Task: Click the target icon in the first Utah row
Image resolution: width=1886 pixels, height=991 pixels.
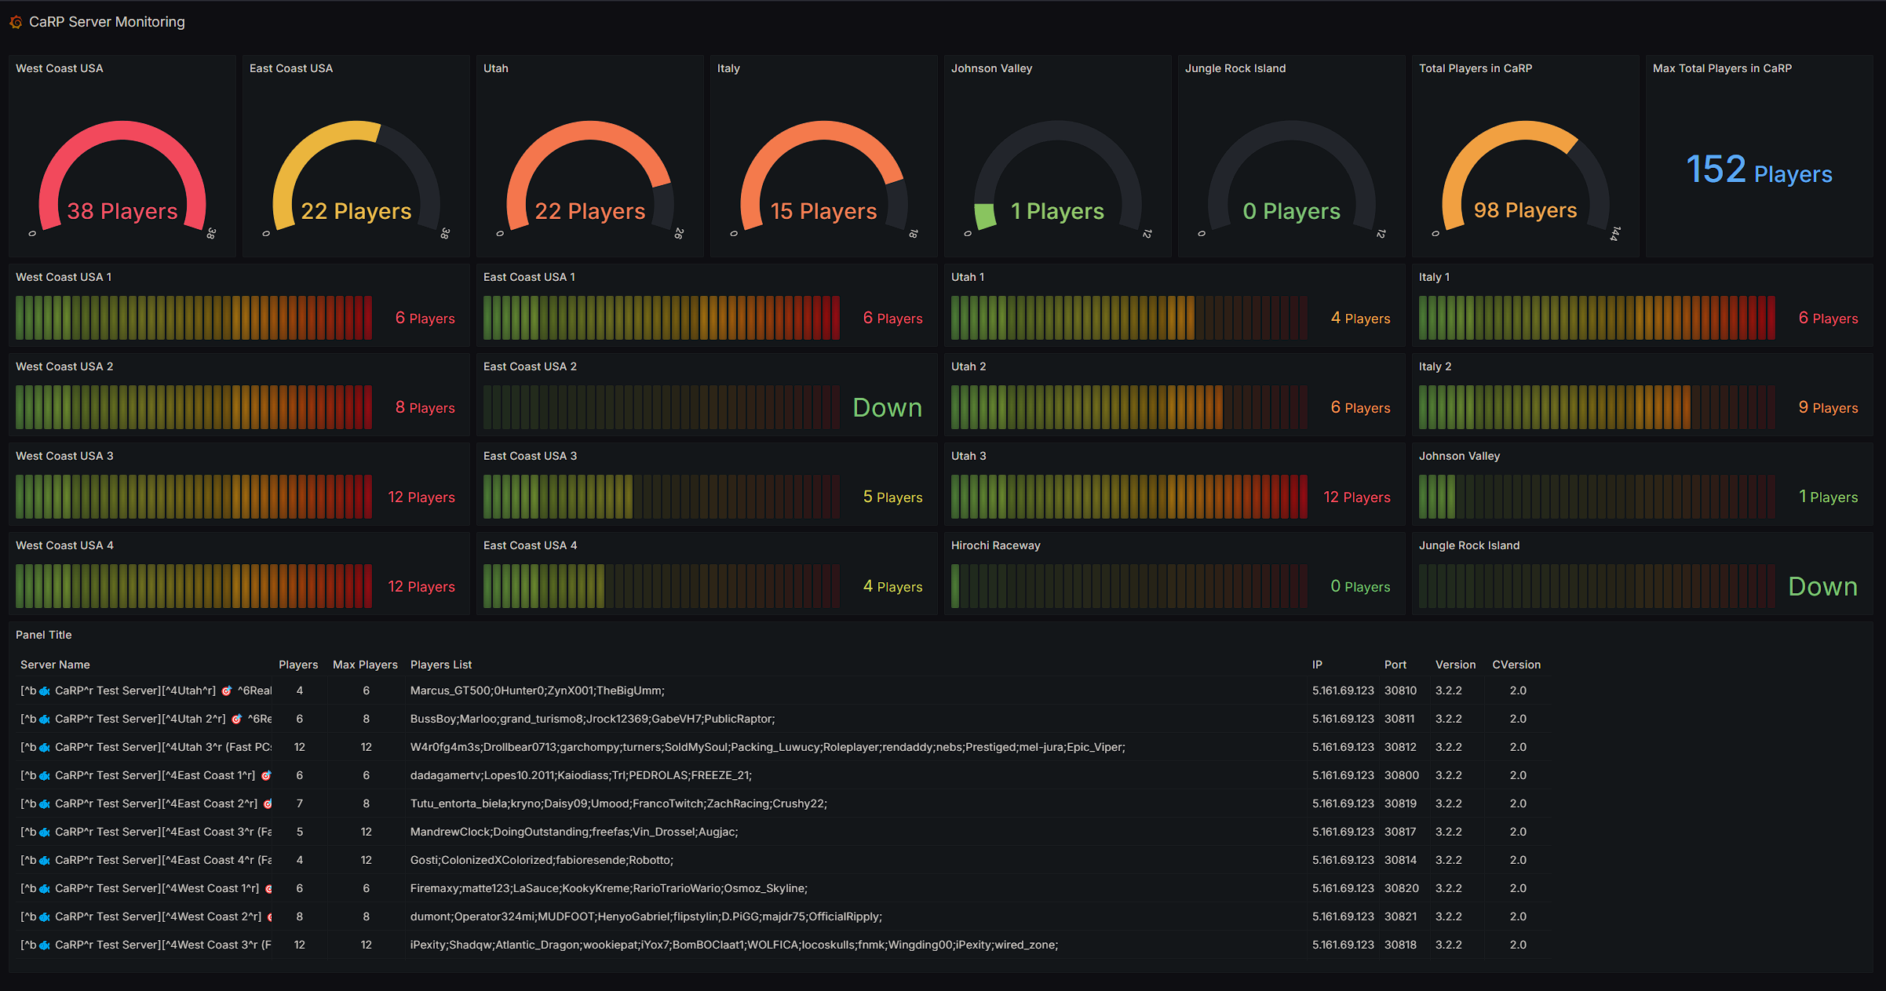Action: click(227, 691)
